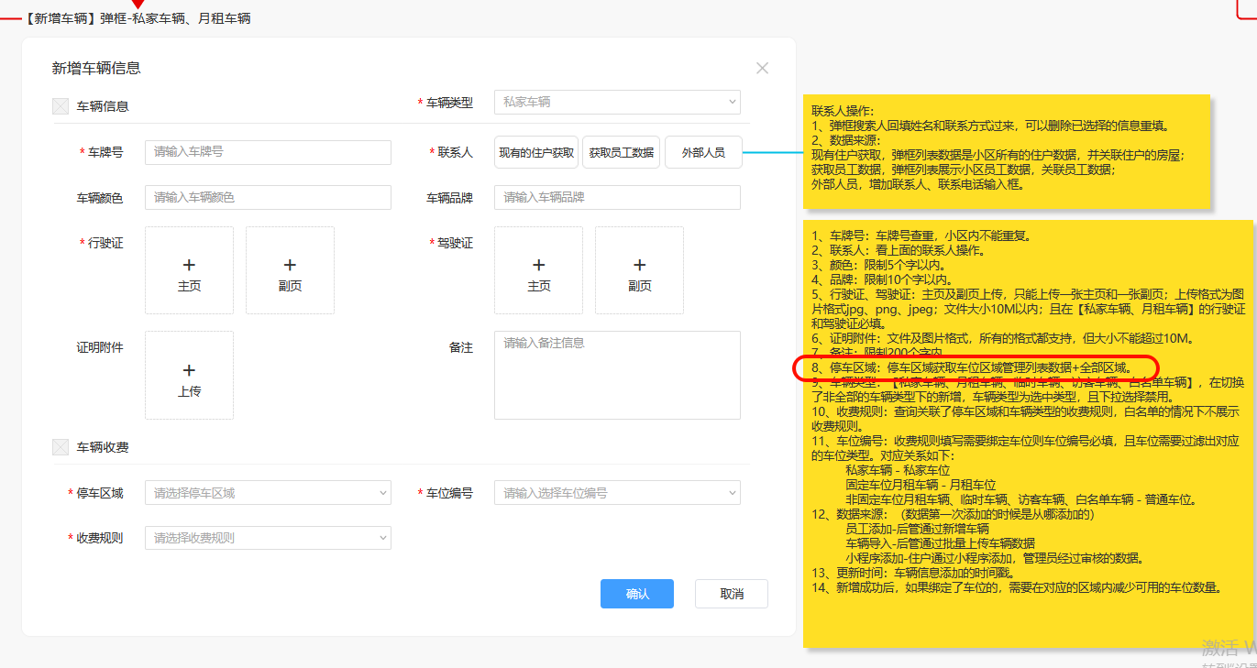This screenshot has width=1257, height=668.
Task: Focus the 车辆颜色 input field
Action: click(x=267, y=197)
